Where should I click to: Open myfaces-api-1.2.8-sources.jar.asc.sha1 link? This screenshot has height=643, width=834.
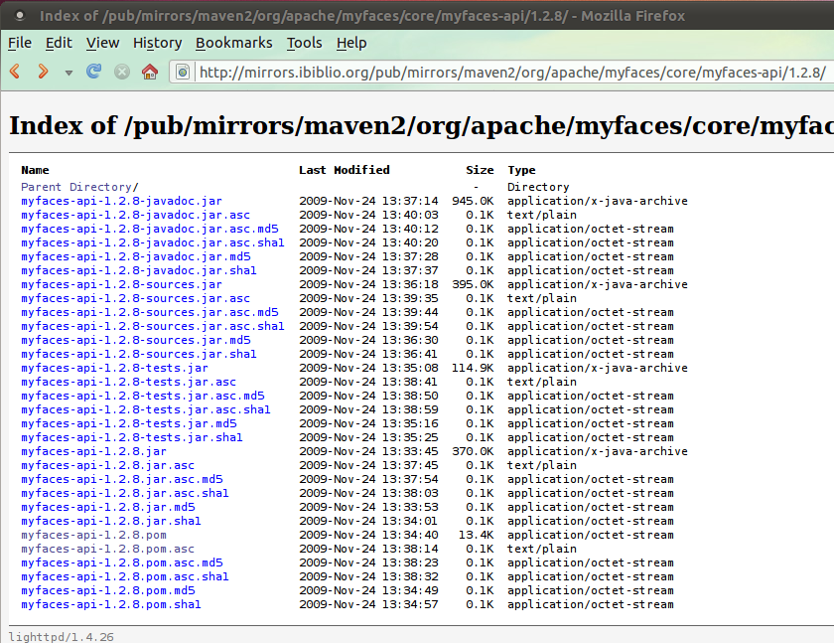(x=153, y=326)
